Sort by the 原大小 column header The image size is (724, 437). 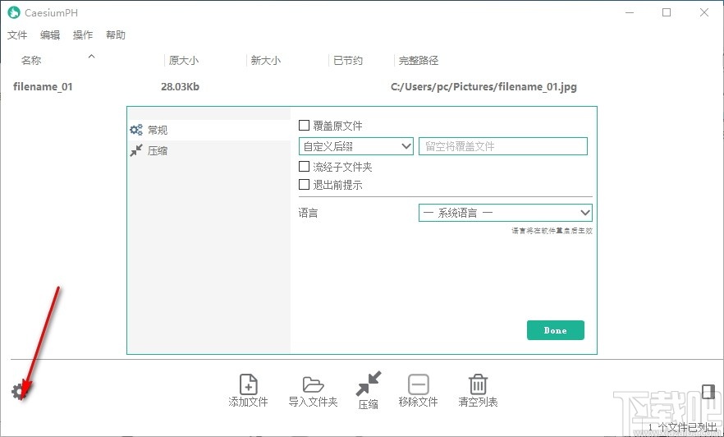tap(184, 61)
